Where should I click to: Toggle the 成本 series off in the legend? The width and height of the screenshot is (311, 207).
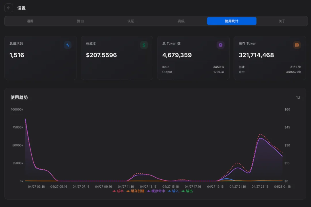pos(117,191)
